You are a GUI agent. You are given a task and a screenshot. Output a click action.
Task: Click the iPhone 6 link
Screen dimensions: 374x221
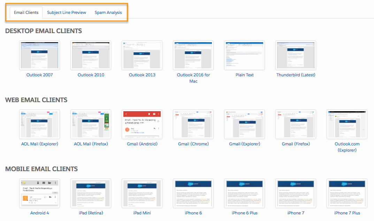coord(193,213)
